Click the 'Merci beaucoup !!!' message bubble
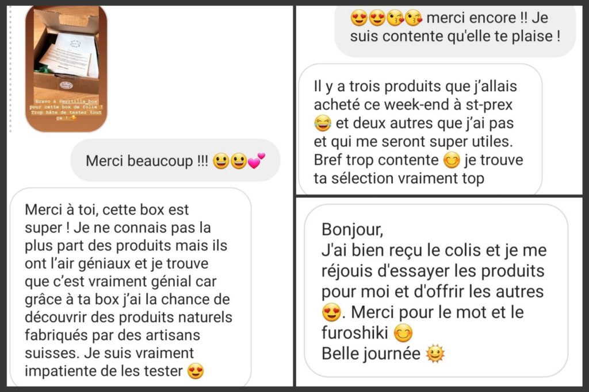The width and height of the screenshot is (589, 392). click(x=175, y=160)
